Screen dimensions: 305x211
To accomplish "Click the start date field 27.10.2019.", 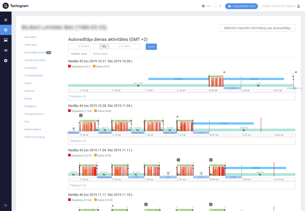I will (x=84, y=46).
